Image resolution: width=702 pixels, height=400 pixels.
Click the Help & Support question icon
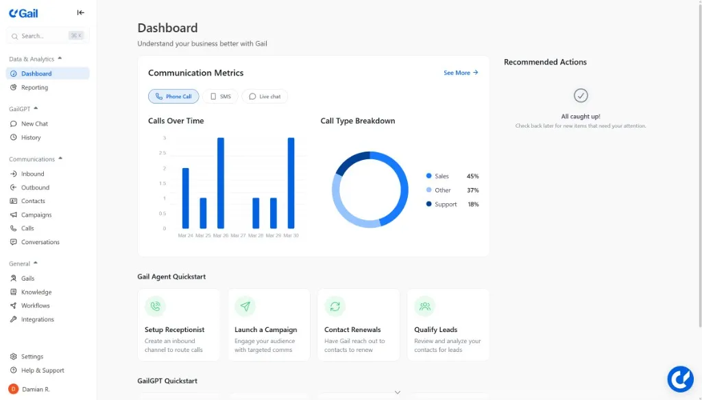14,370
